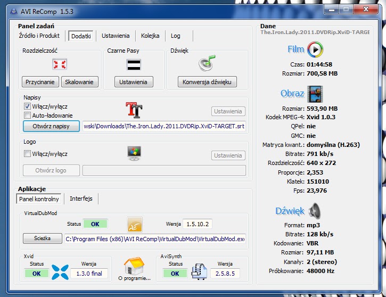This screenshot has width=386, height=297.
Task: Select the Dodatki tab
Action: (81, 36)
